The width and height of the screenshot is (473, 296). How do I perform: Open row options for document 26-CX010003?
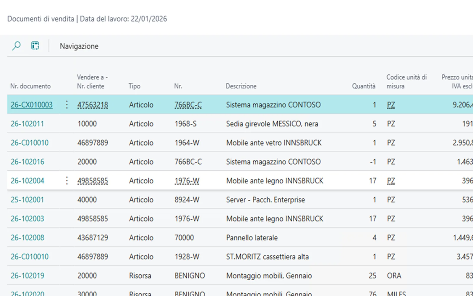click(67, 104)
